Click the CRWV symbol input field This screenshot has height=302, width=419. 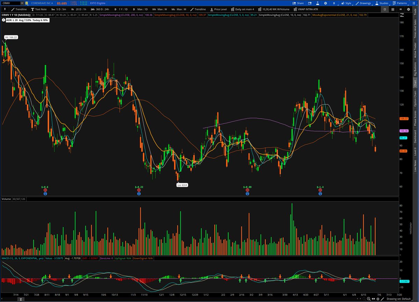(11, 3)
